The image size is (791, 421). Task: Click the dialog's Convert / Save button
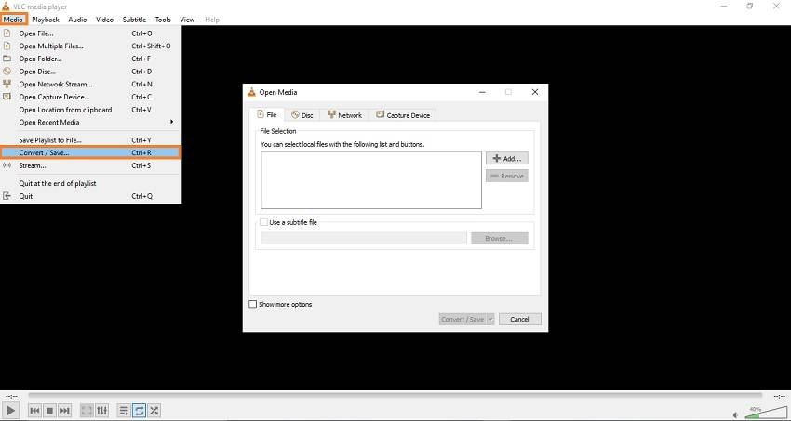[463, 319]
